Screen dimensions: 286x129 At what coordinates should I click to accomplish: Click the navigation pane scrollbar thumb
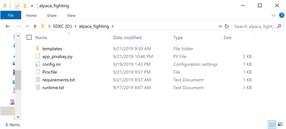point(18,80)
